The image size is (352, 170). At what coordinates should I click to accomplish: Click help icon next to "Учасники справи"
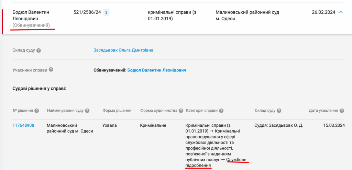(x=51, y=70)
